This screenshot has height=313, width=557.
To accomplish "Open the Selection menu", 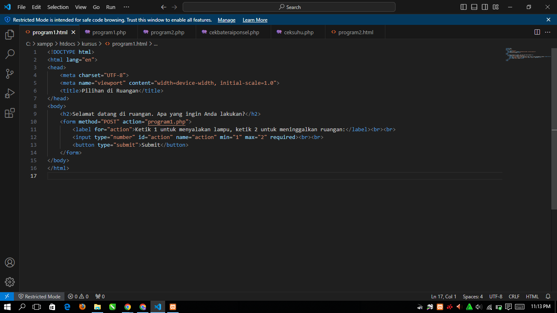I will click(58, 7).
